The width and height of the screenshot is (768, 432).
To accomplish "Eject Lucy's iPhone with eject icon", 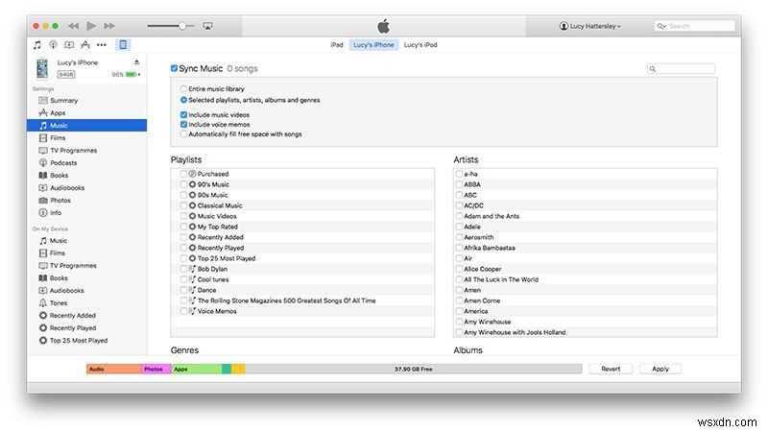I will click(136, 62).
